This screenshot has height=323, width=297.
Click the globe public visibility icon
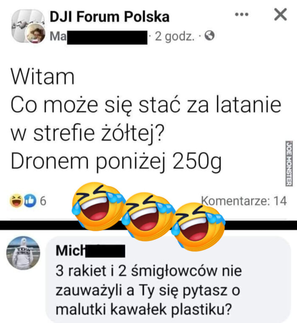(209, 36)
